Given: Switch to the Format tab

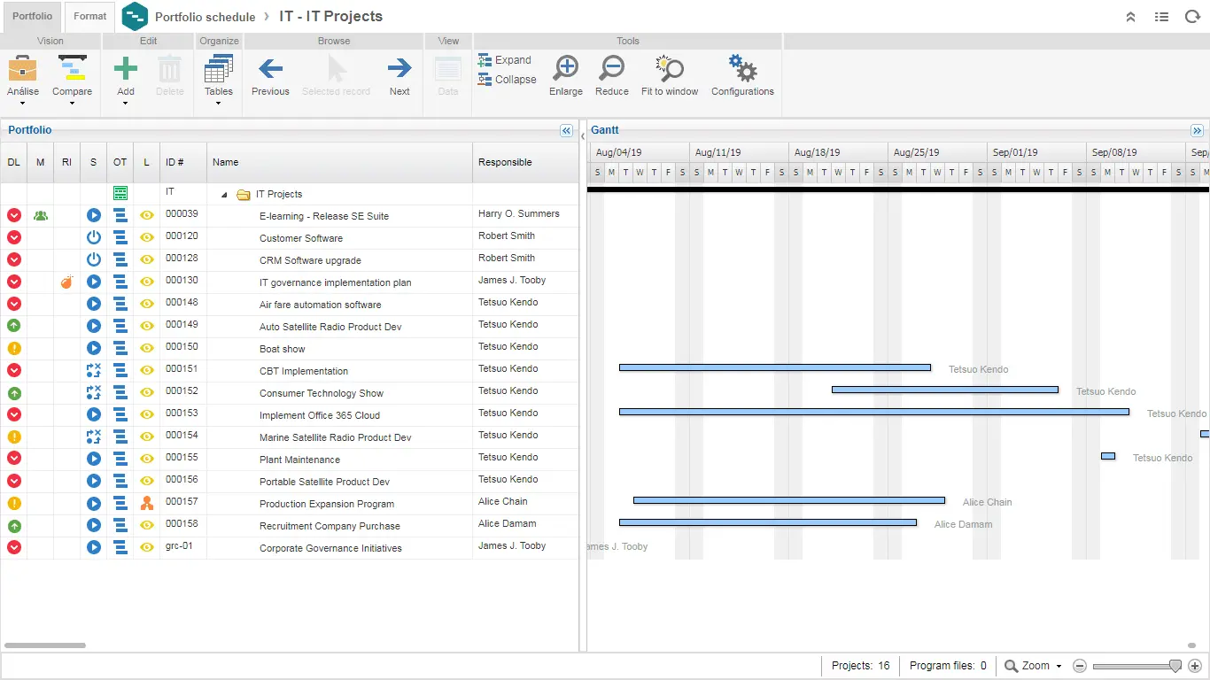Looking at the screenshot, I should tap(89, 16).
